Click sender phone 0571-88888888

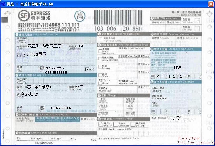click(x=56, y=72)
